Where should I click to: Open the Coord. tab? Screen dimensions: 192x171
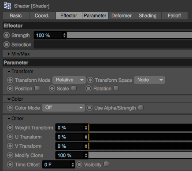[42, 16]
